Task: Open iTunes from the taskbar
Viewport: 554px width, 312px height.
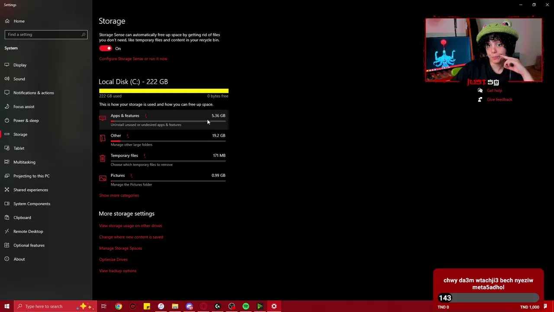Action: point(161,306)
